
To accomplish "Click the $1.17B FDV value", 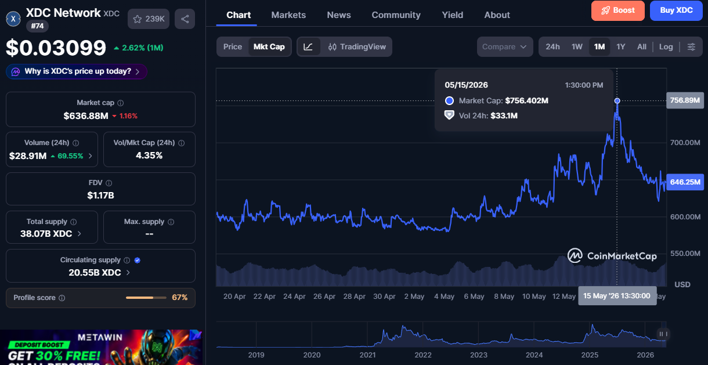I will click(100, 196).
